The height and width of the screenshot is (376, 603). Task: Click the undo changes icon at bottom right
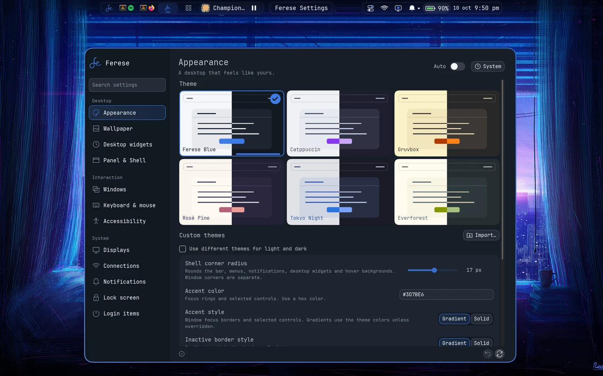tap(487, 354)
